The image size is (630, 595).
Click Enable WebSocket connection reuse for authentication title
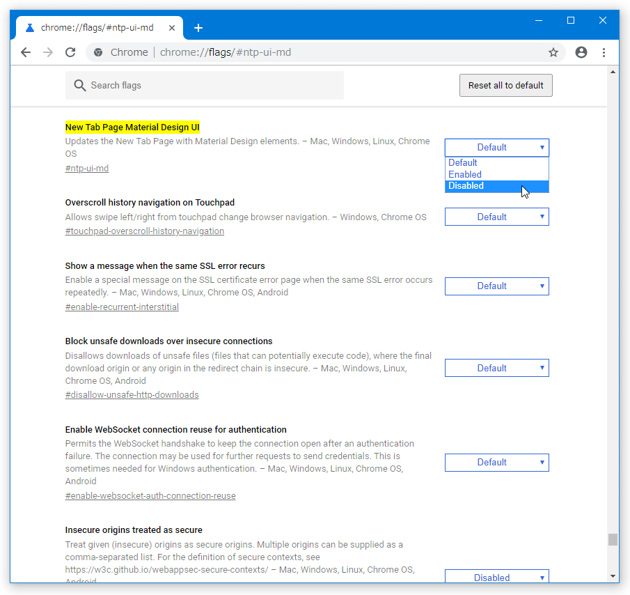coord(176,430)
